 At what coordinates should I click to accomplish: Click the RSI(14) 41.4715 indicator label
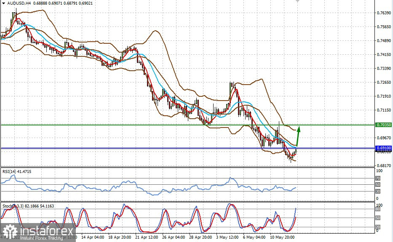17,172
